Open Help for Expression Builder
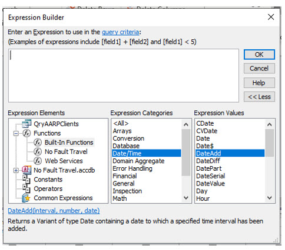This screenshot has width=285, height=250. coord(259,83)
